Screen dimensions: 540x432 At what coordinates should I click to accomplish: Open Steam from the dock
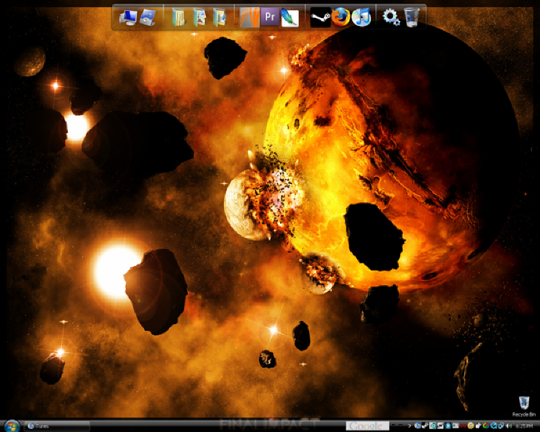pos(320,17)
